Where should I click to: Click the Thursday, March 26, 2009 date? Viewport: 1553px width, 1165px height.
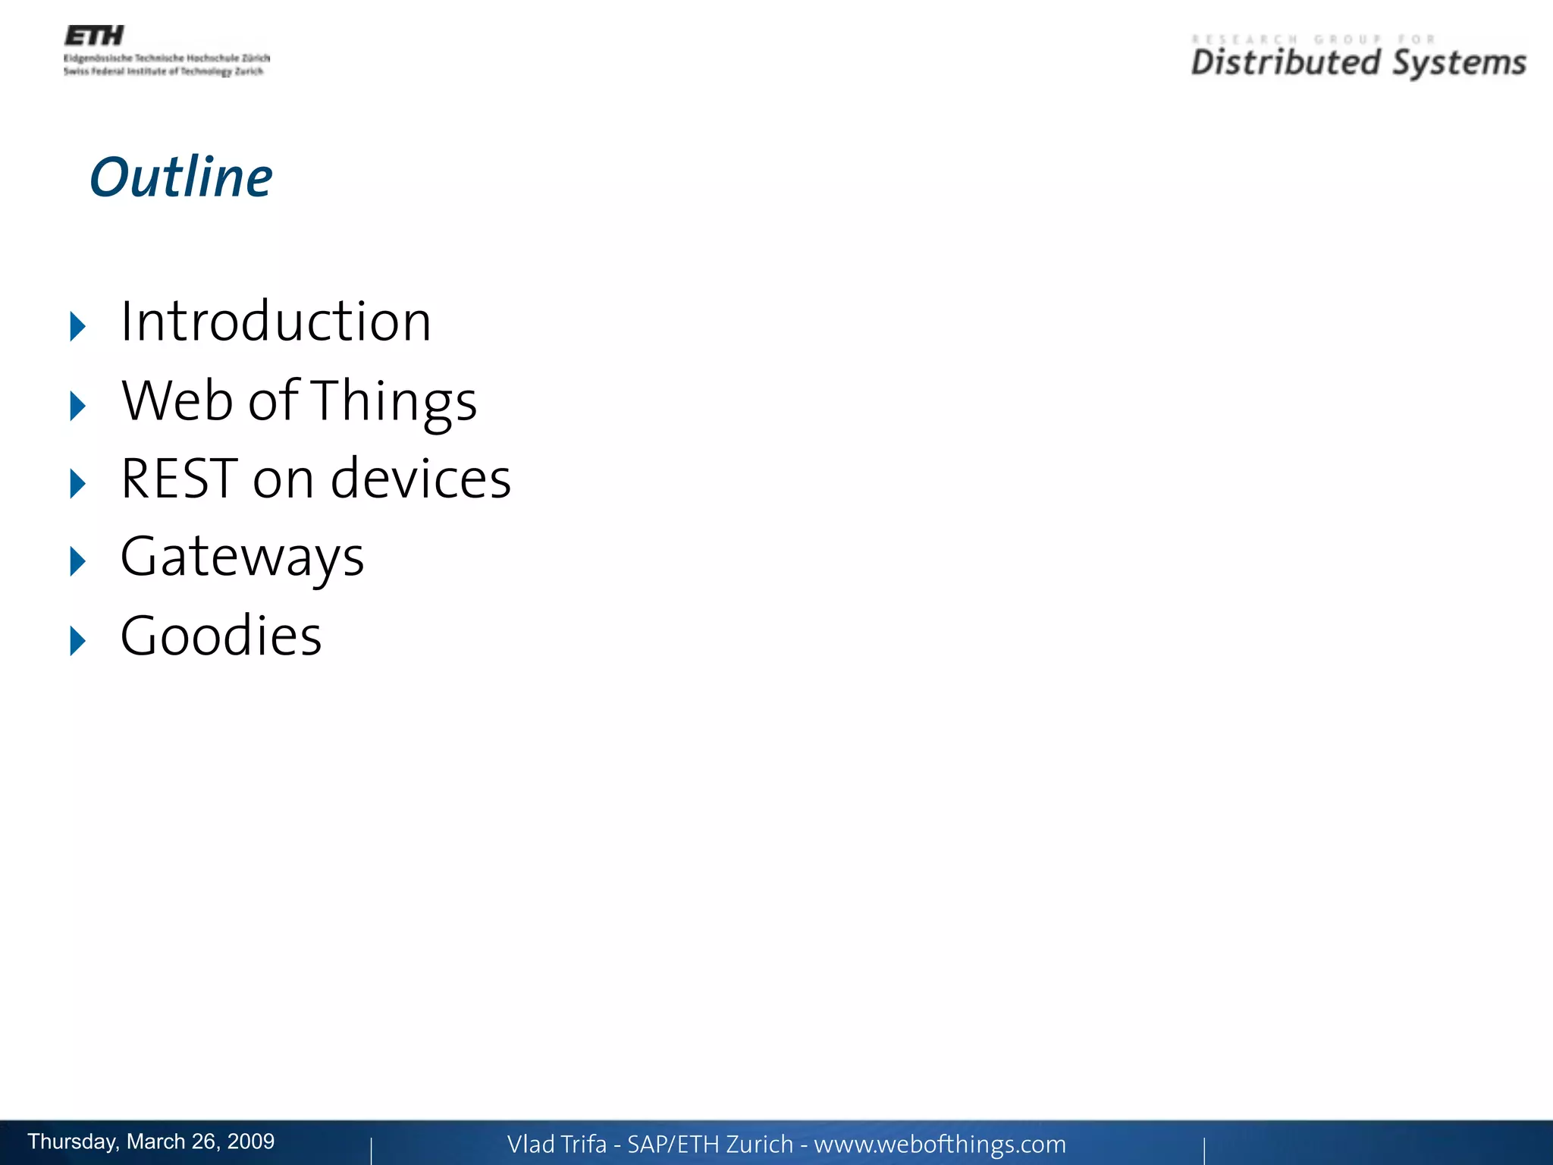pyautogui.click(x=151, y=1141)
